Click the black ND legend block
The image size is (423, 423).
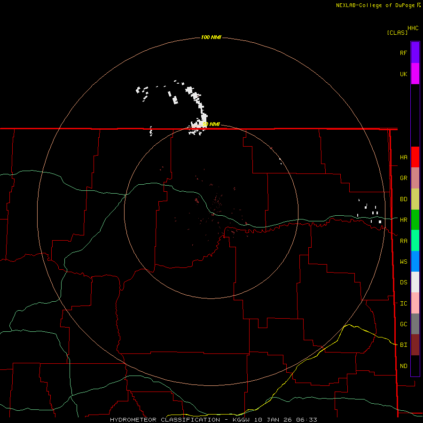pyautogui.click(x=415, y=366)
